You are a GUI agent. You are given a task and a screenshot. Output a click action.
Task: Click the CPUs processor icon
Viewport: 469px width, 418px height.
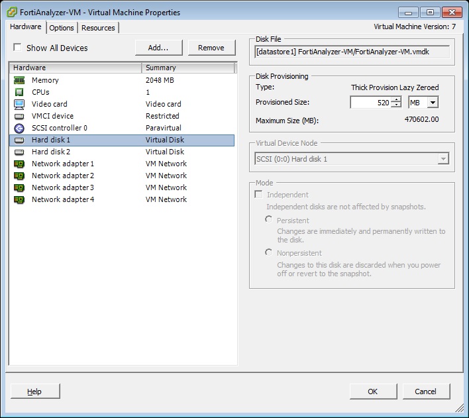click(x=19, y=92)
